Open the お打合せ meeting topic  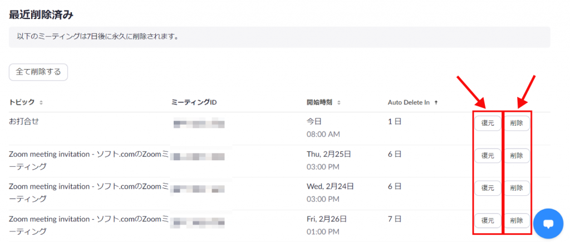24,121
